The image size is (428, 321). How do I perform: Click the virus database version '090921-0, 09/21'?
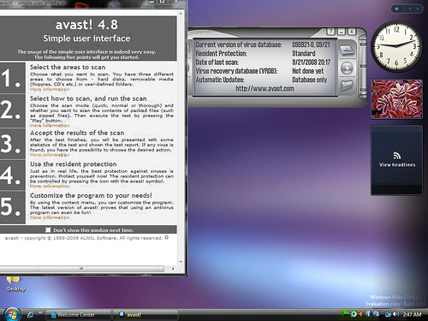(311, 45)
